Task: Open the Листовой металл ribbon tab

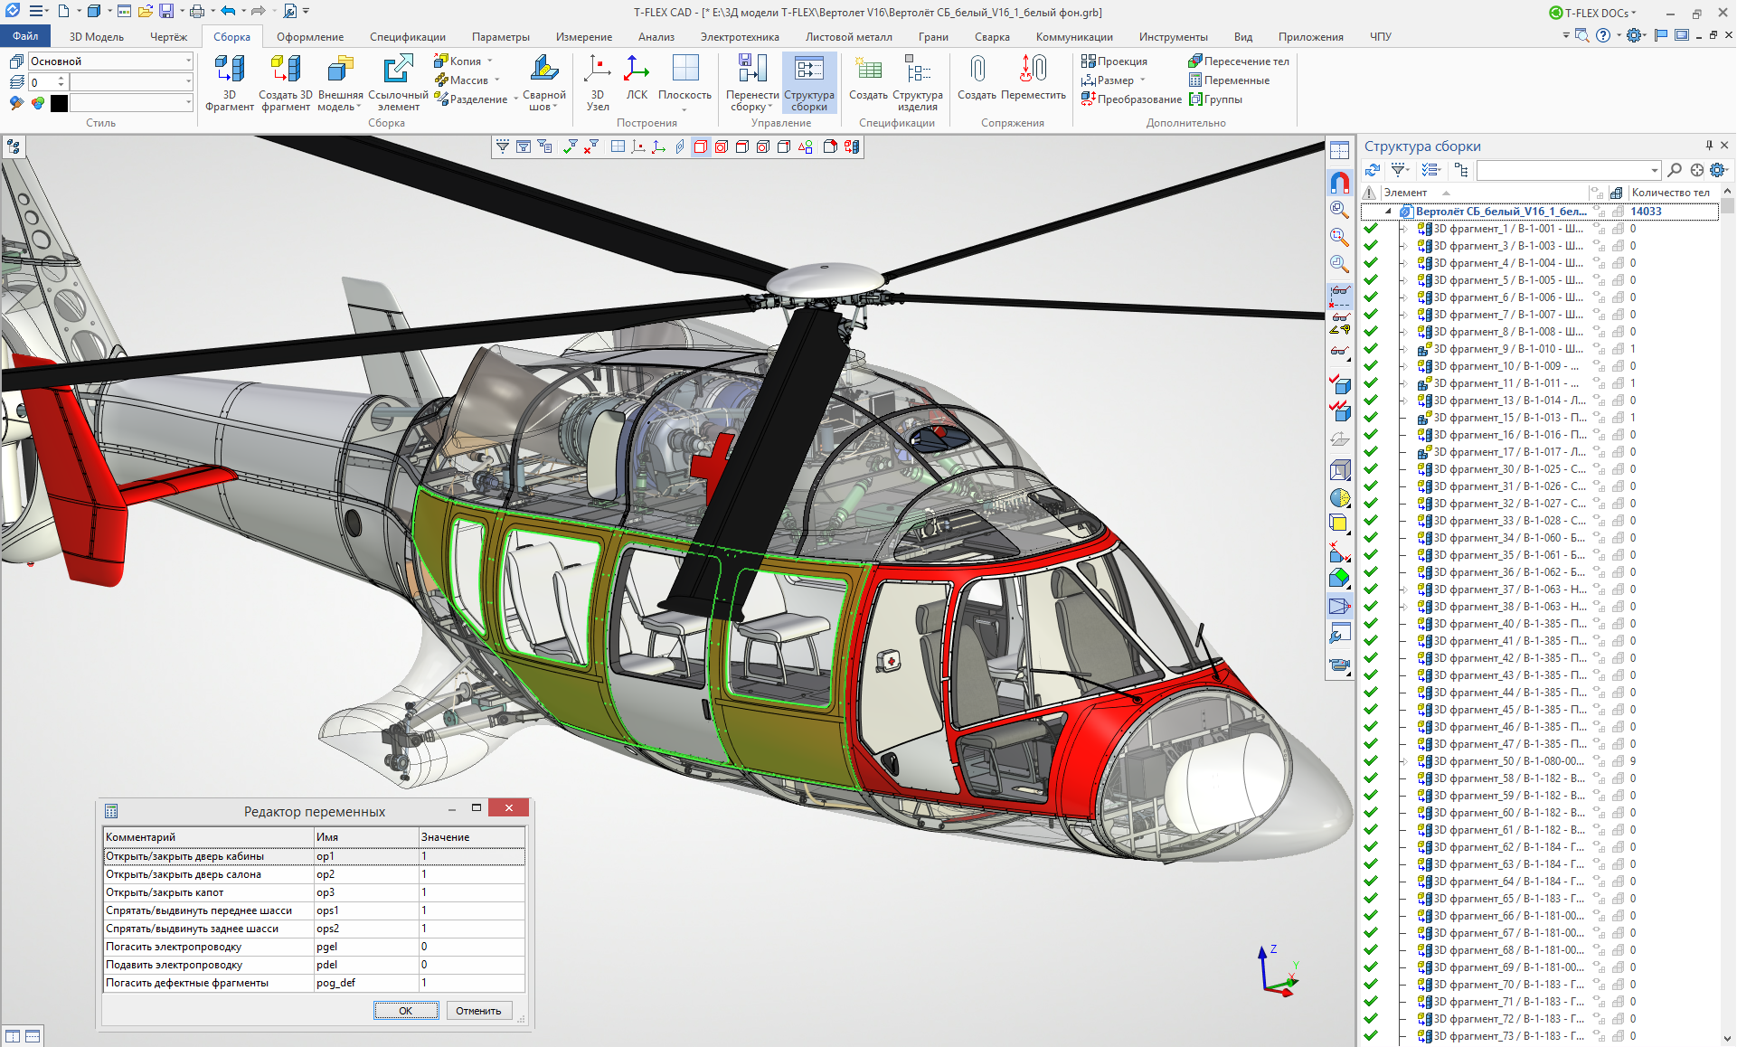Action: [848, 37]
